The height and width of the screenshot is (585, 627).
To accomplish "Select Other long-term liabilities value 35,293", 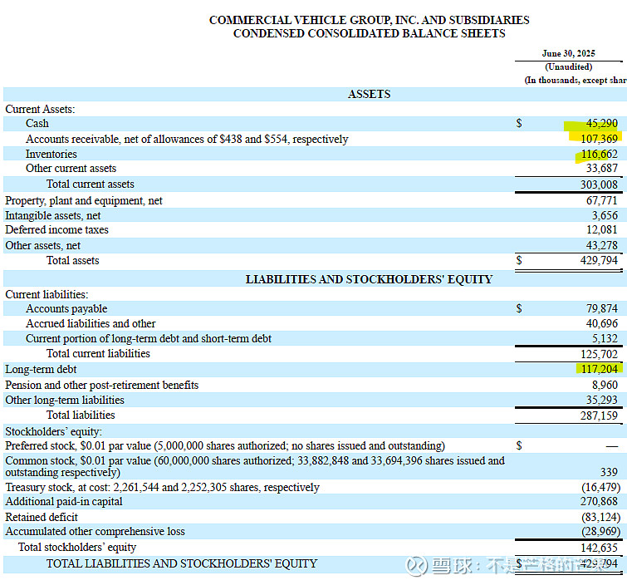I will [x=601, y=400].
